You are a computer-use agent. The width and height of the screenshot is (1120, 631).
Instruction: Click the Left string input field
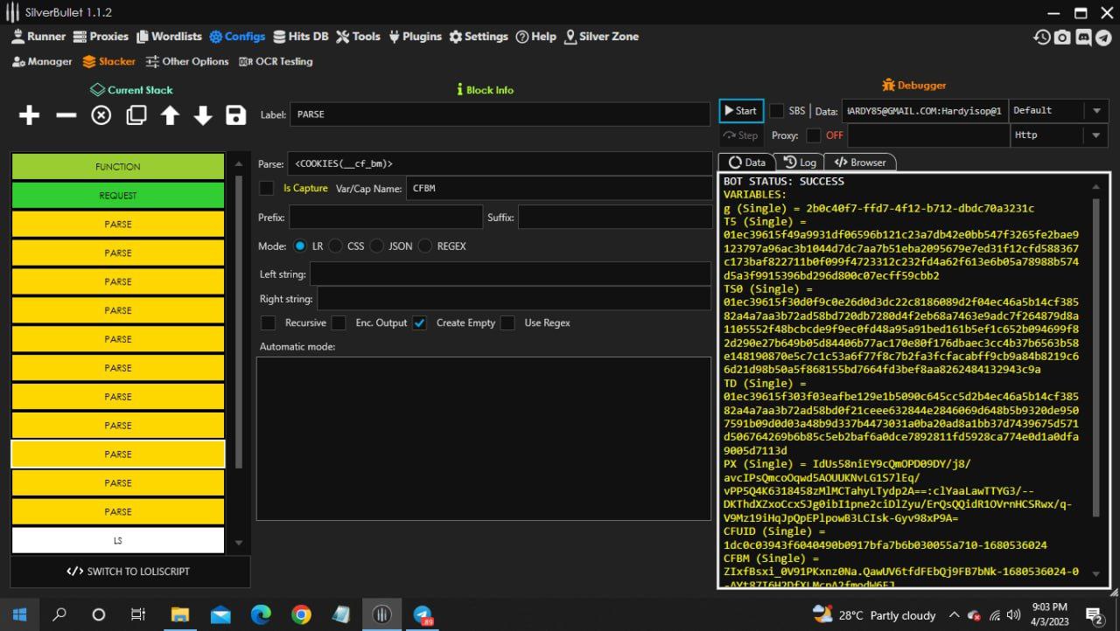[510, 274]
